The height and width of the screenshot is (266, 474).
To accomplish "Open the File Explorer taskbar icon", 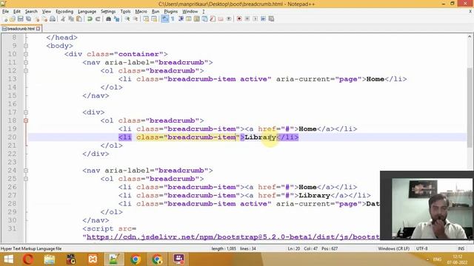I will tap(50, 259).
